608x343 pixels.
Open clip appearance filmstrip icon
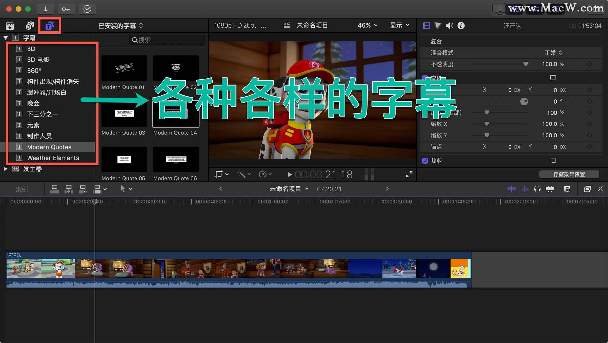tap(567, 189)
